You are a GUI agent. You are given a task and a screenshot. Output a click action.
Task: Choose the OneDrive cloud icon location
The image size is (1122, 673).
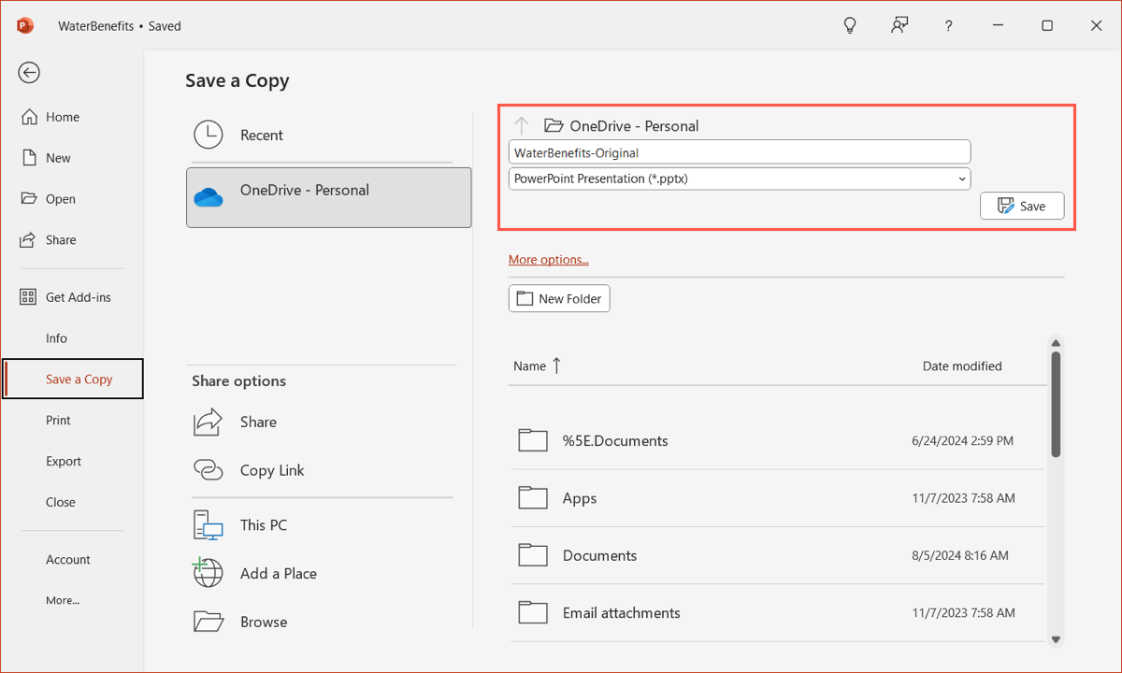point(209,197)
